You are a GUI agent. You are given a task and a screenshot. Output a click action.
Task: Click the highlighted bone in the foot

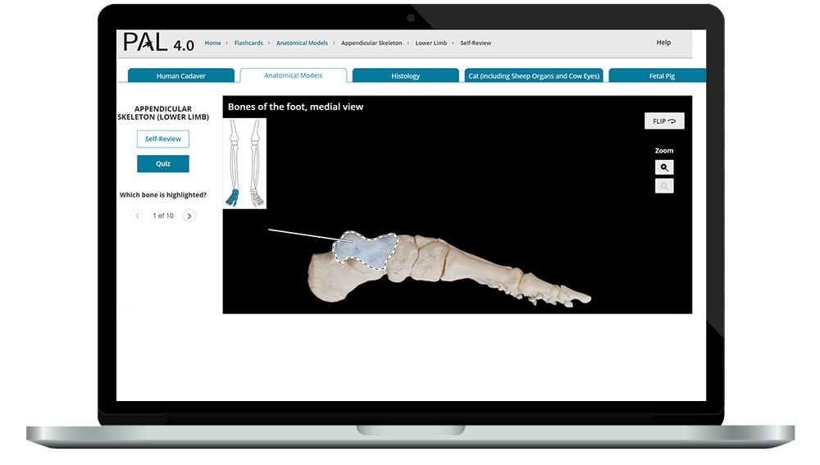(x=367, y=249)
